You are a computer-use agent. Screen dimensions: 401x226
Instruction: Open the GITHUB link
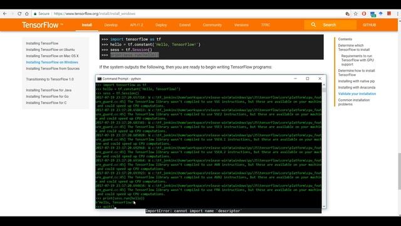click(369, 25)
